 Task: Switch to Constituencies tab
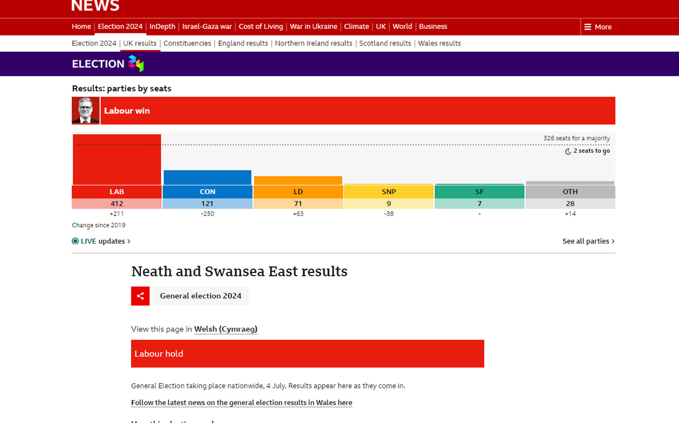pos(187,43)
